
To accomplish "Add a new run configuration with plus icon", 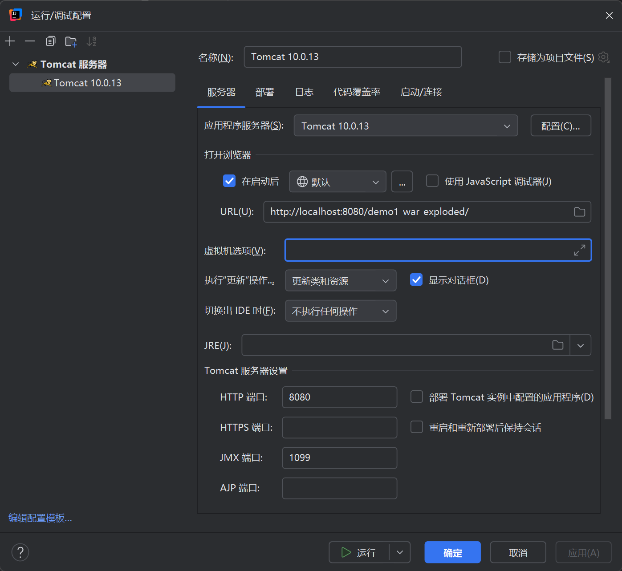I will tap(10, 41).
